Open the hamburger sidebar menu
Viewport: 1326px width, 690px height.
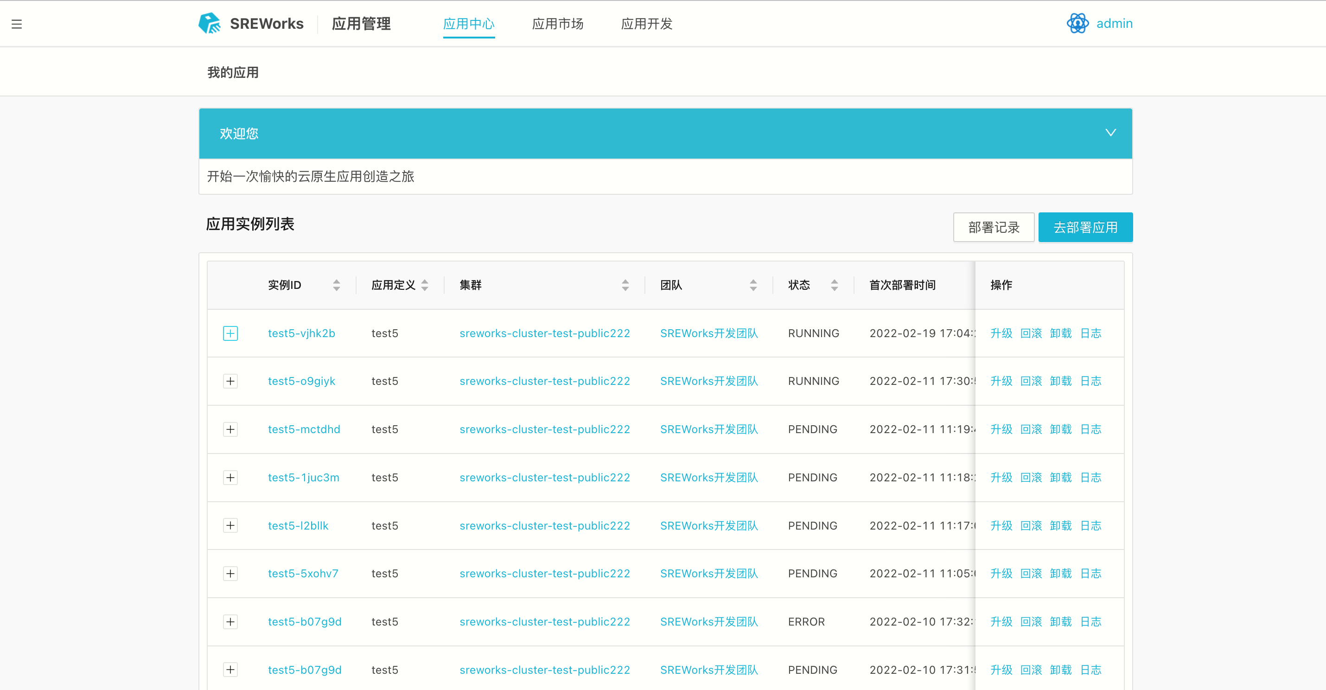pyautogui.click(x=17, y=24)
